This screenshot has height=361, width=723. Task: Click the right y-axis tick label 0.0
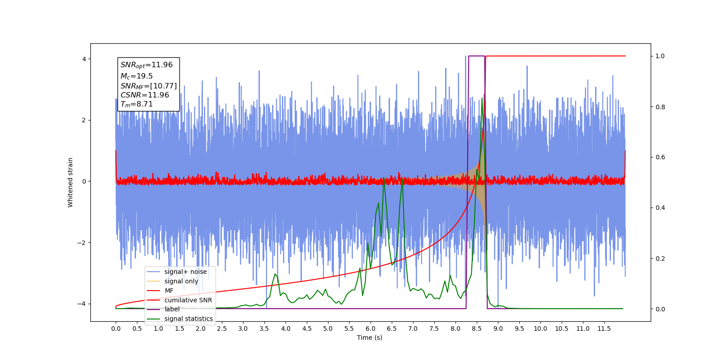(x=660, y=309)
